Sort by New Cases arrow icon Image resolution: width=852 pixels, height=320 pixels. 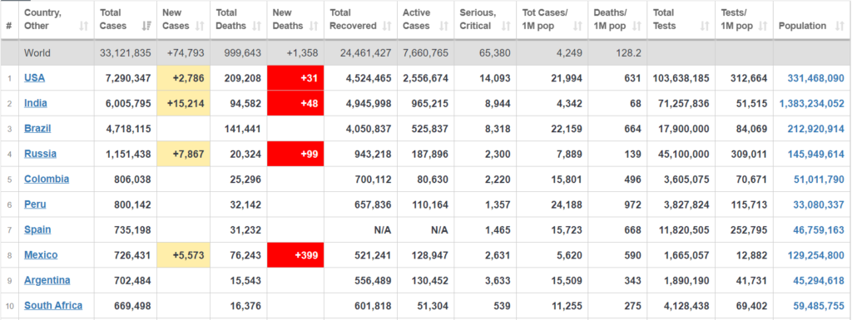pyautogui.click(x=200, y=26)
